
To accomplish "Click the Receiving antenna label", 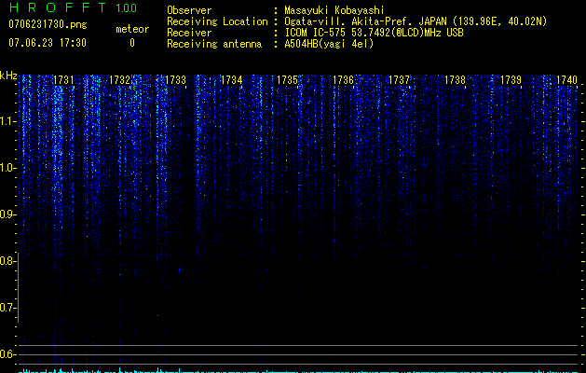I will tap(214, 44).
